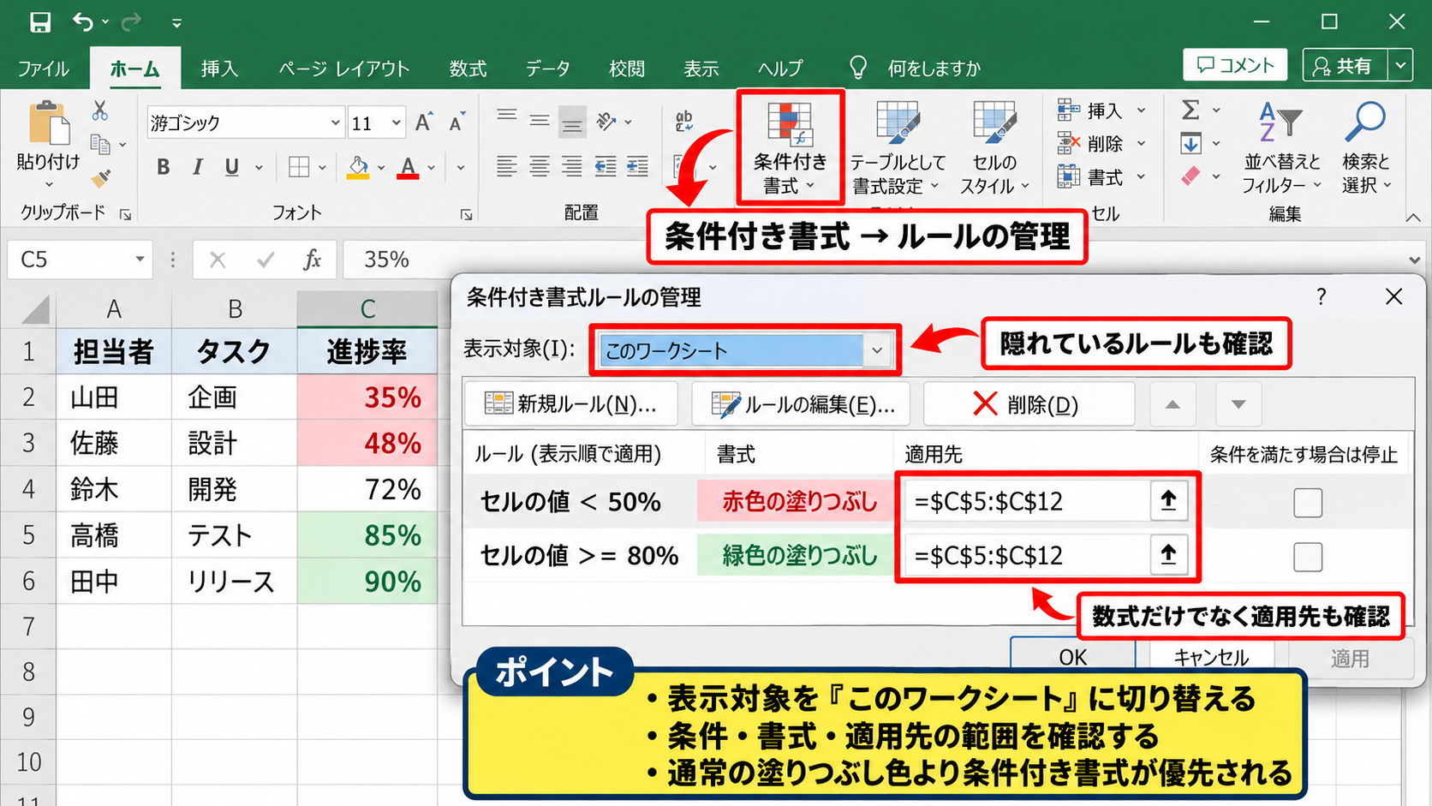Viewport: 1432px width, 806px height.
Task: Click the 新規ルール(N)... button
Action: coord(571,404)
